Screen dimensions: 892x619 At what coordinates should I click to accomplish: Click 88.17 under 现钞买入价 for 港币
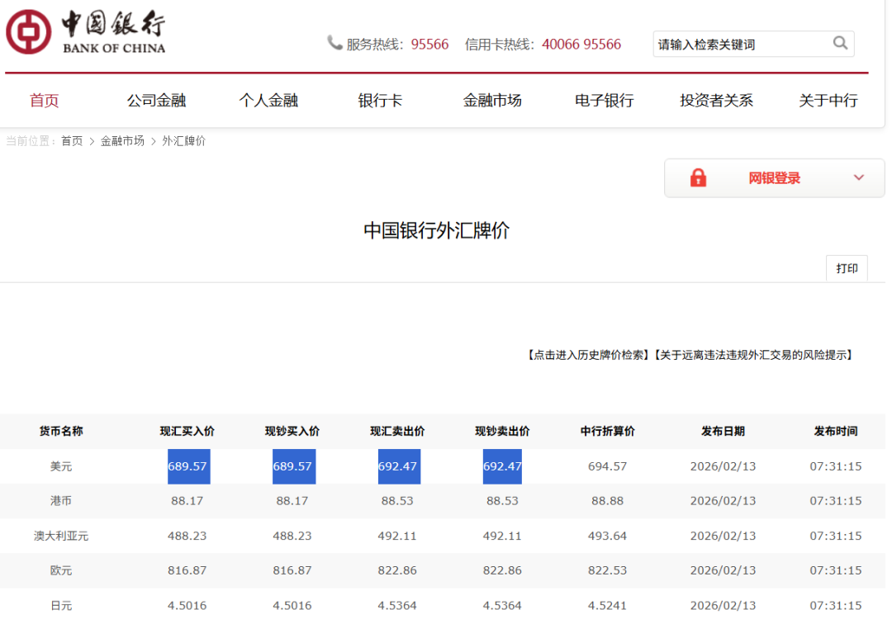(x=292, y=501)
